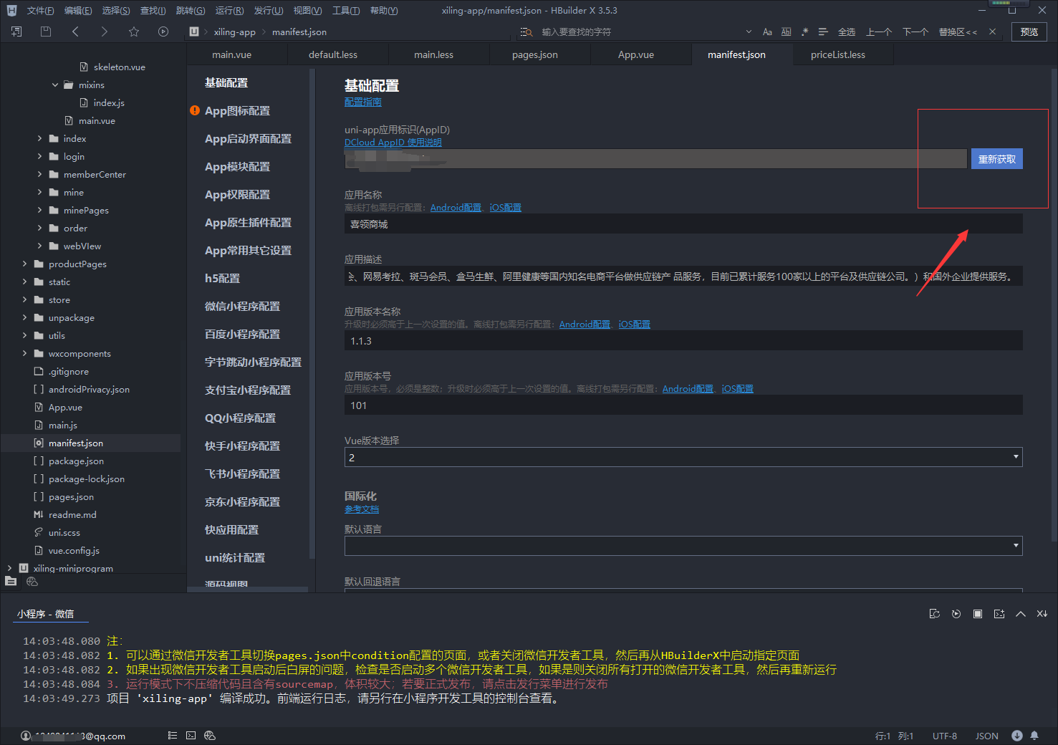Click the 应用版本名称 field showing 1.1.3
Image resolution: width=1058 pixels, height=745 pixels.
tap(683, 341)
